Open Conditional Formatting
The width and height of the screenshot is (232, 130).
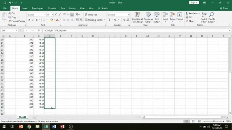click(137, 18)
